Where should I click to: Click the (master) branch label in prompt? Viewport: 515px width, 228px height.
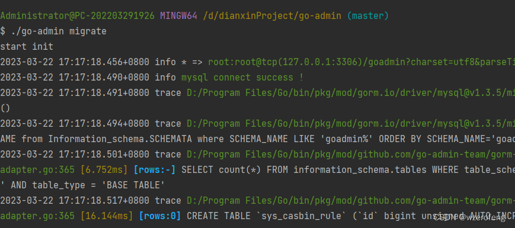click(367, 16)
